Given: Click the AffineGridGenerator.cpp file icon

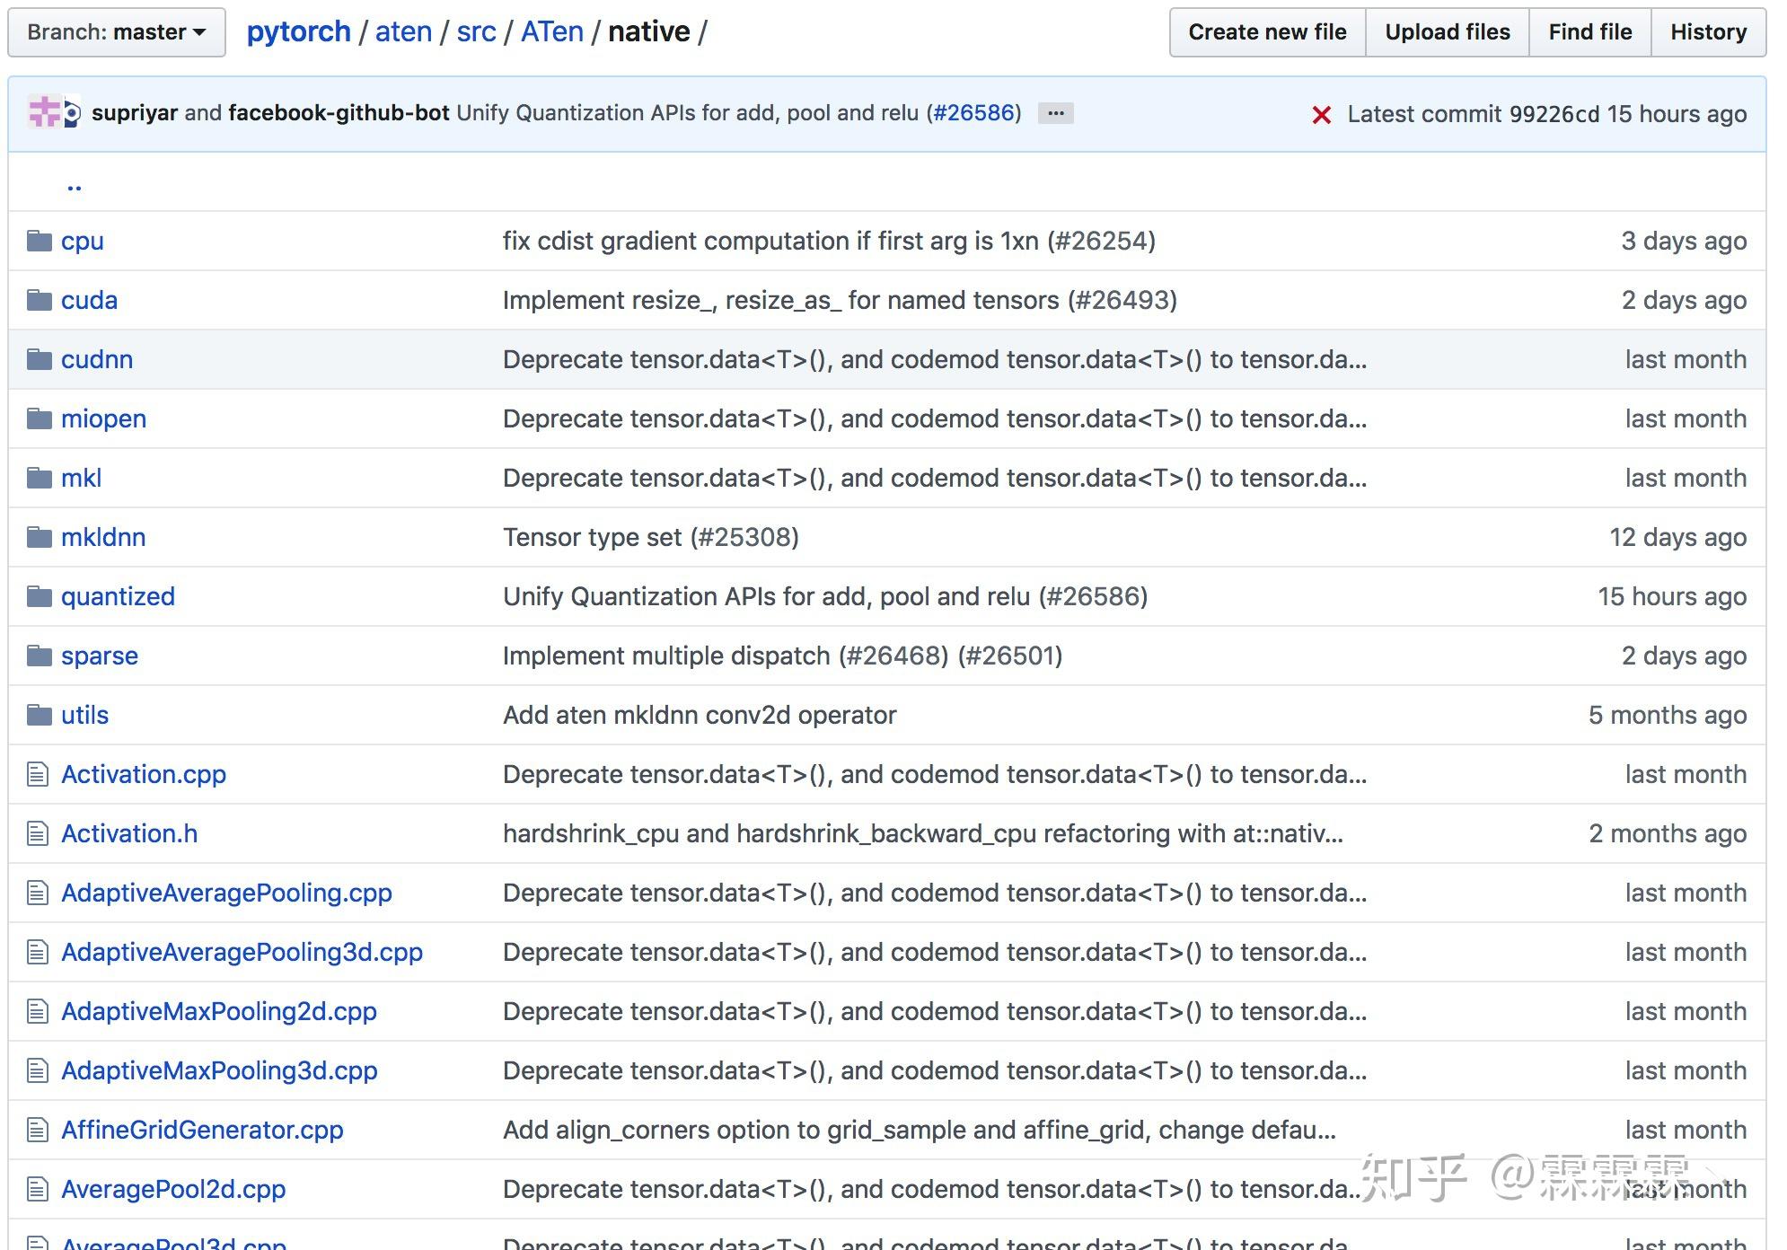Looking at the screenshot, I should (x=38, y=1130).
